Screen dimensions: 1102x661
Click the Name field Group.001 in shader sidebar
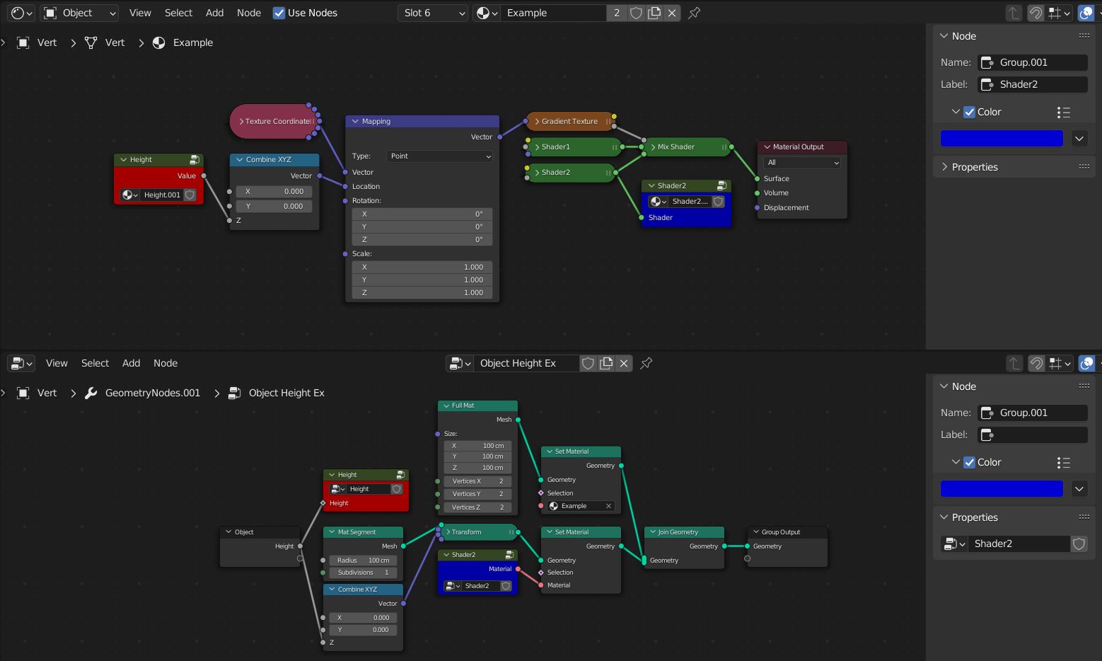[x=1033, y=62]
